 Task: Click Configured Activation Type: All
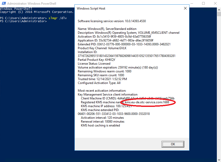coord(99,83)
